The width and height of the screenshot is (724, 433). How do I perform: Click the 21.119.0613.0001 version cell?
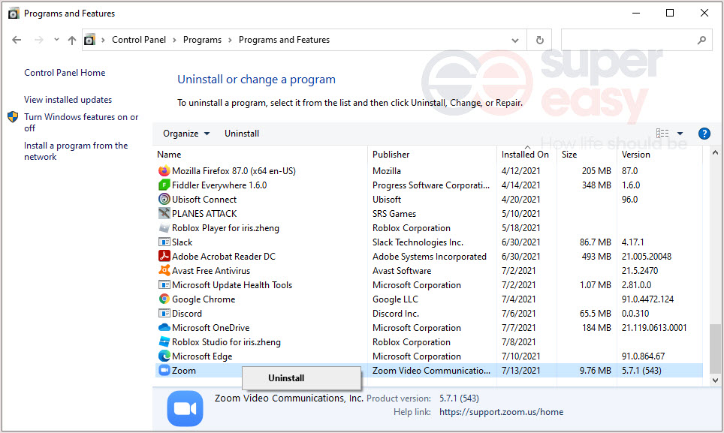654,328
